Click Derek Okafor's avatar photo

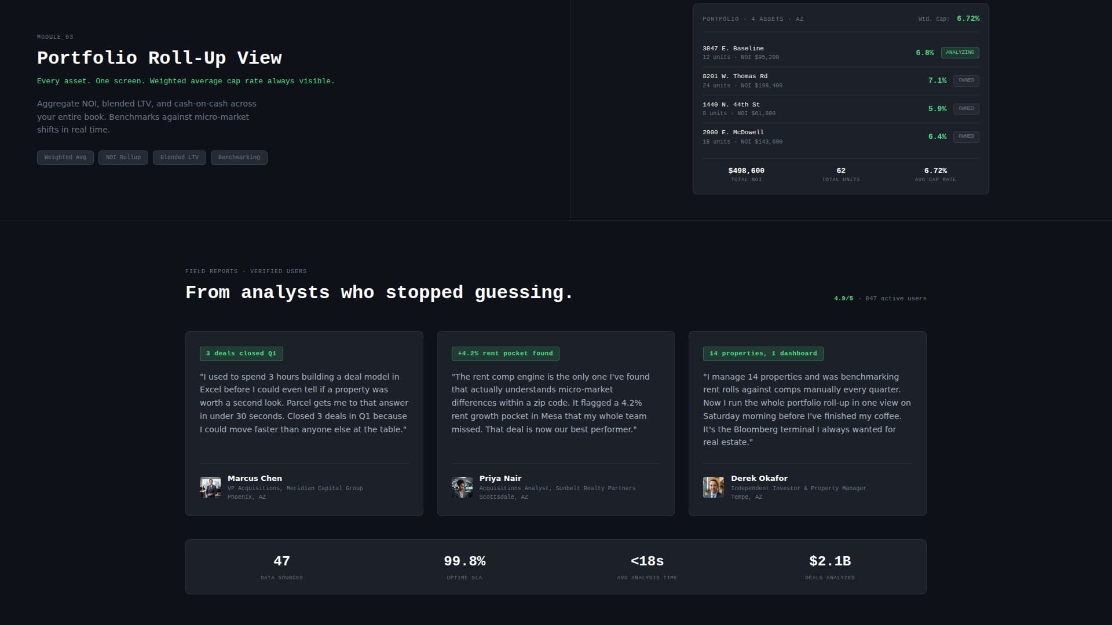tap(713, 487)
